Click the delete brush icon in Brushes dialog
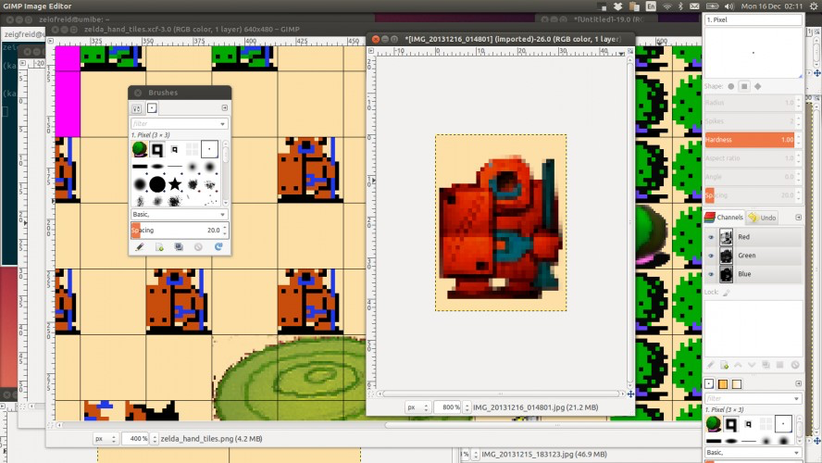 click(198, 247)
